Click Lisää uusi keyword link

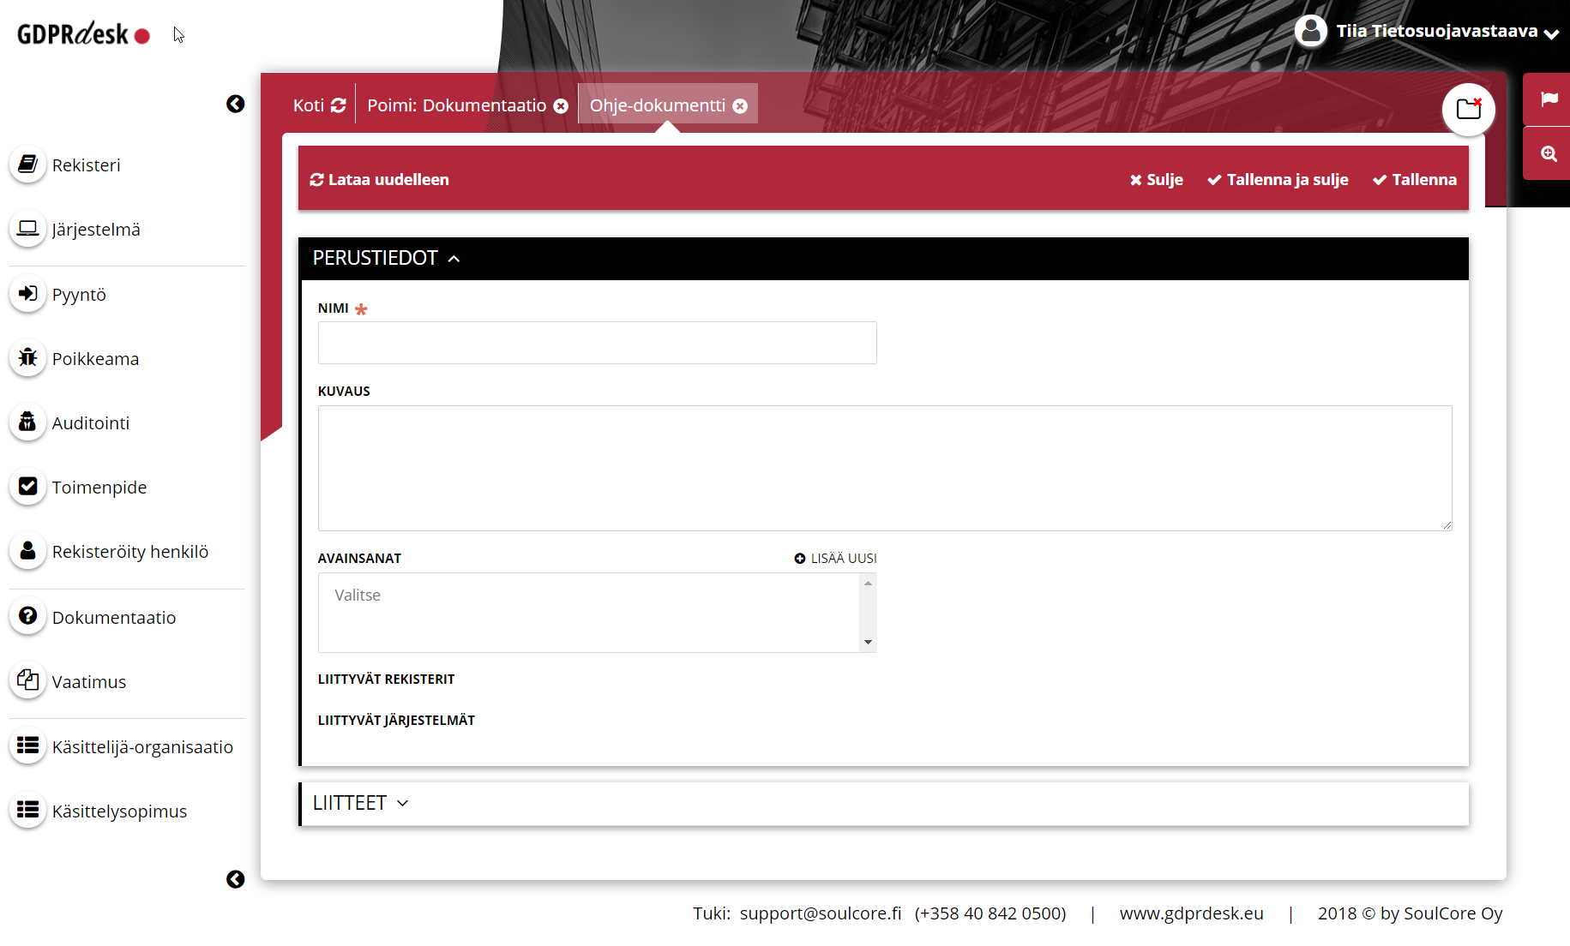point(835,558)
